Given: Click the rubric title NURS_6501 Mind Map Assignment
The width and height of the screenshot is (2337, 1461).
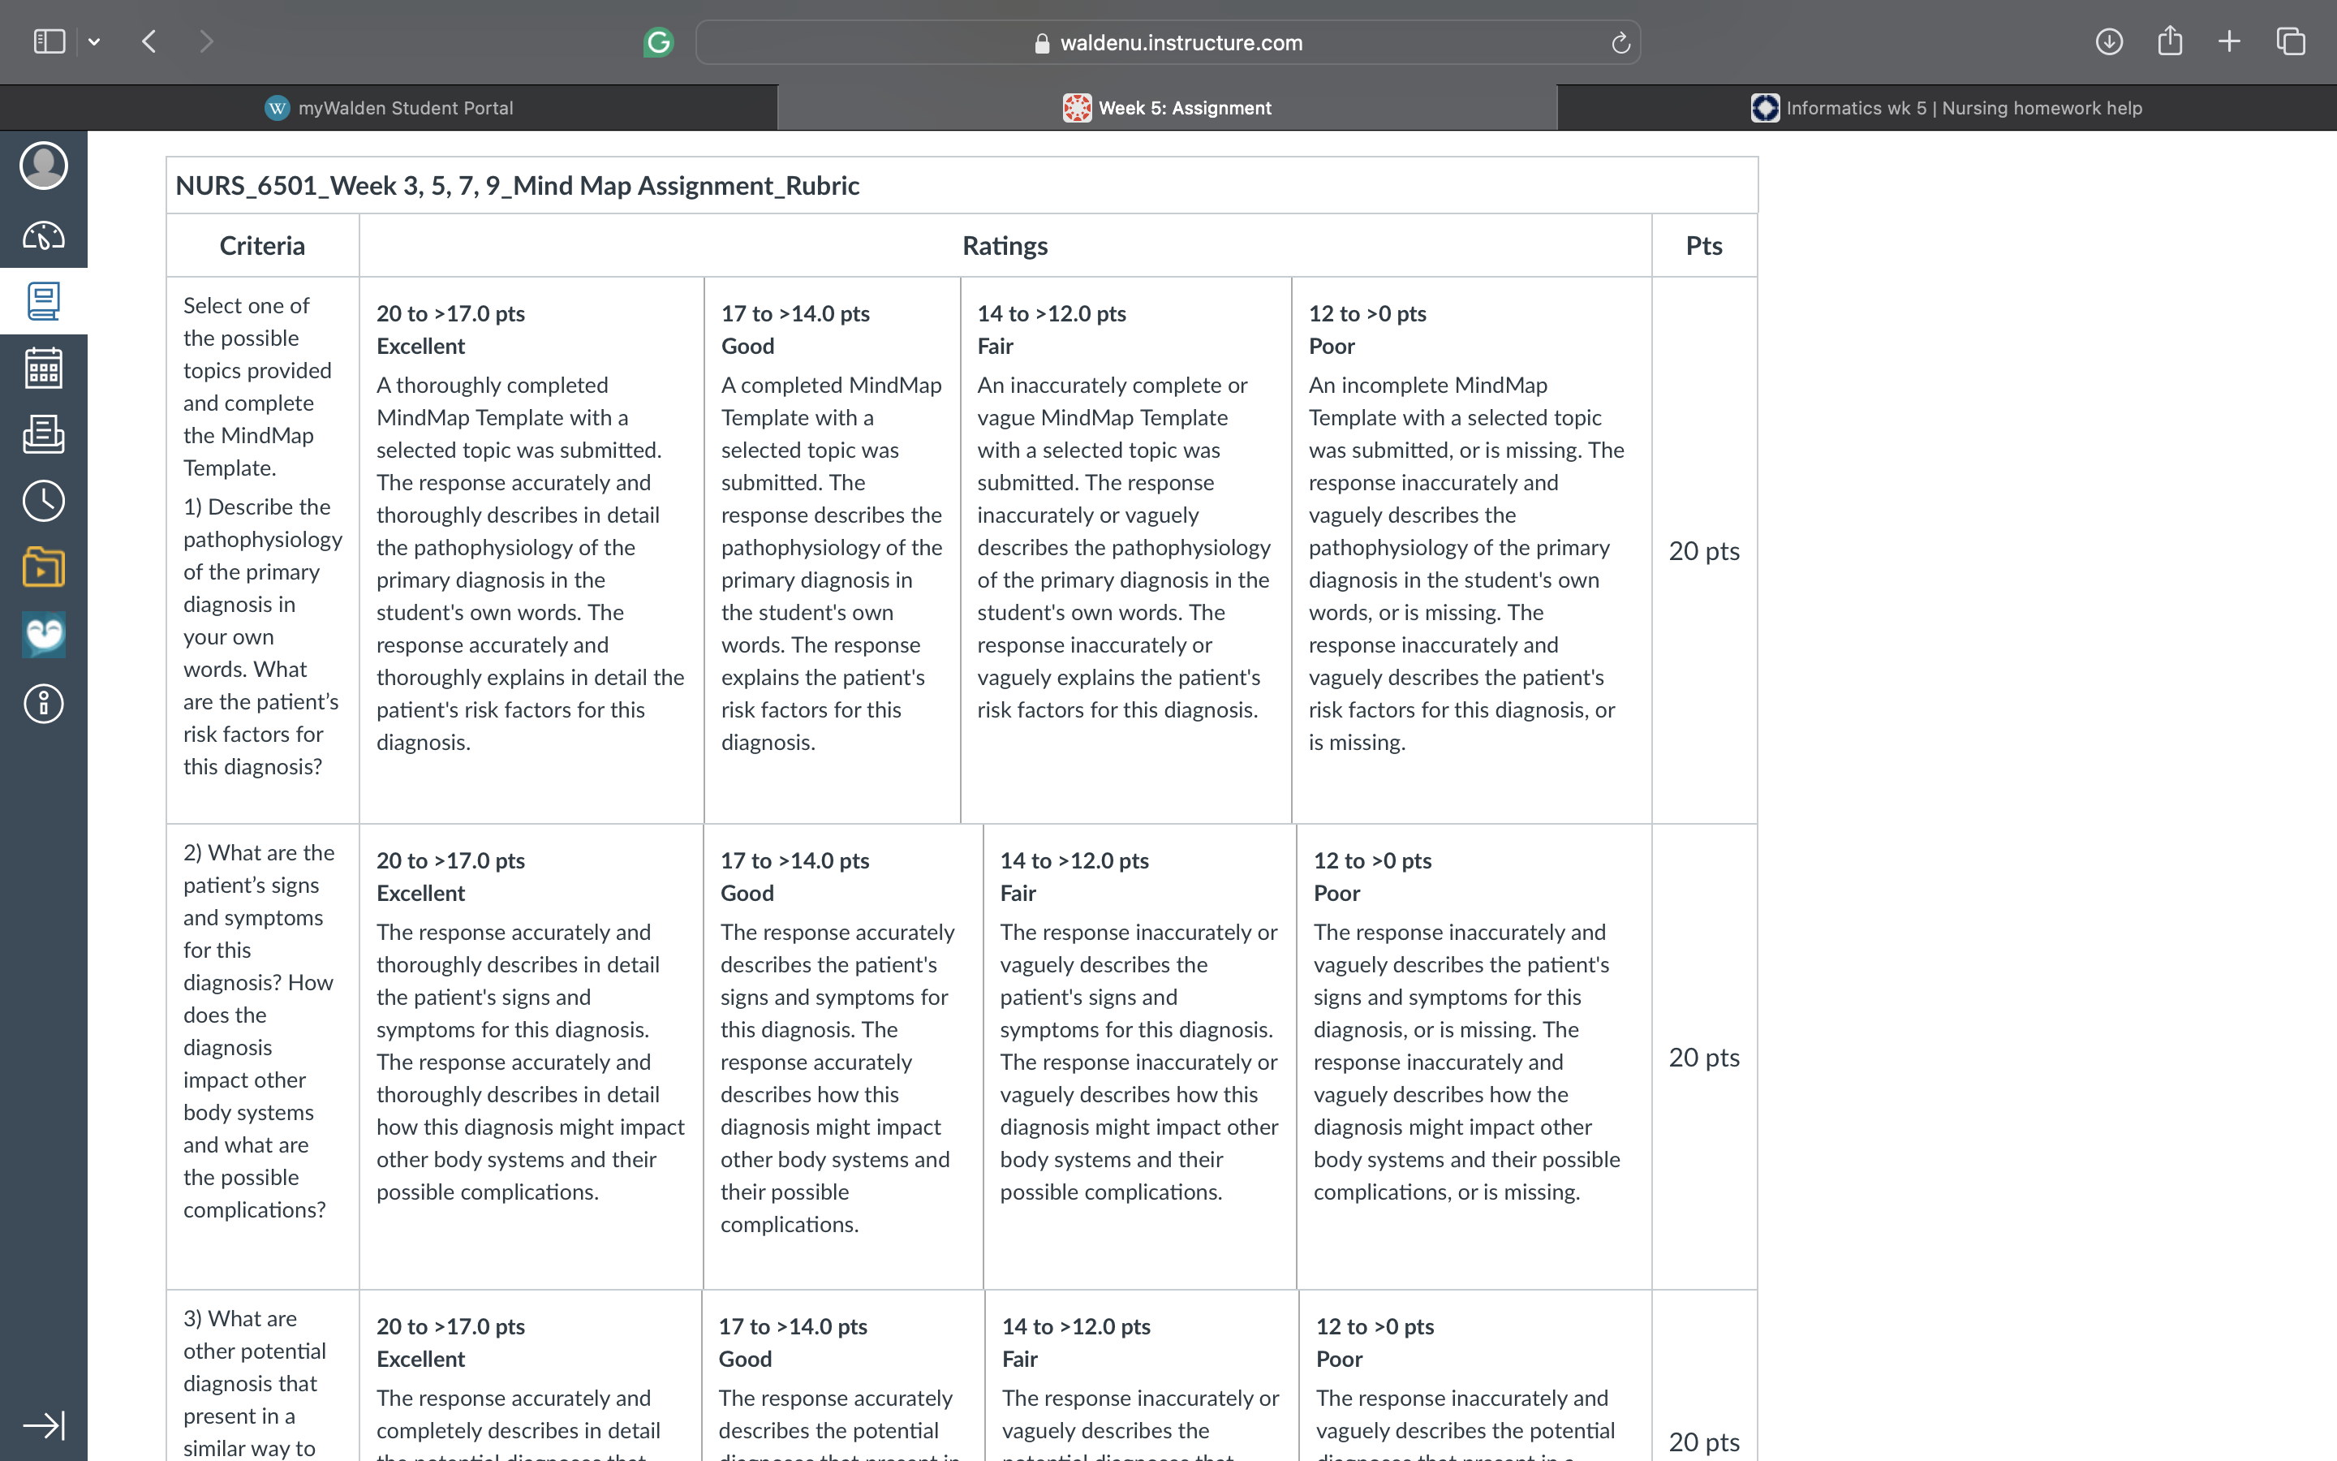Looking at the screenshot, I should click(518, 186).
